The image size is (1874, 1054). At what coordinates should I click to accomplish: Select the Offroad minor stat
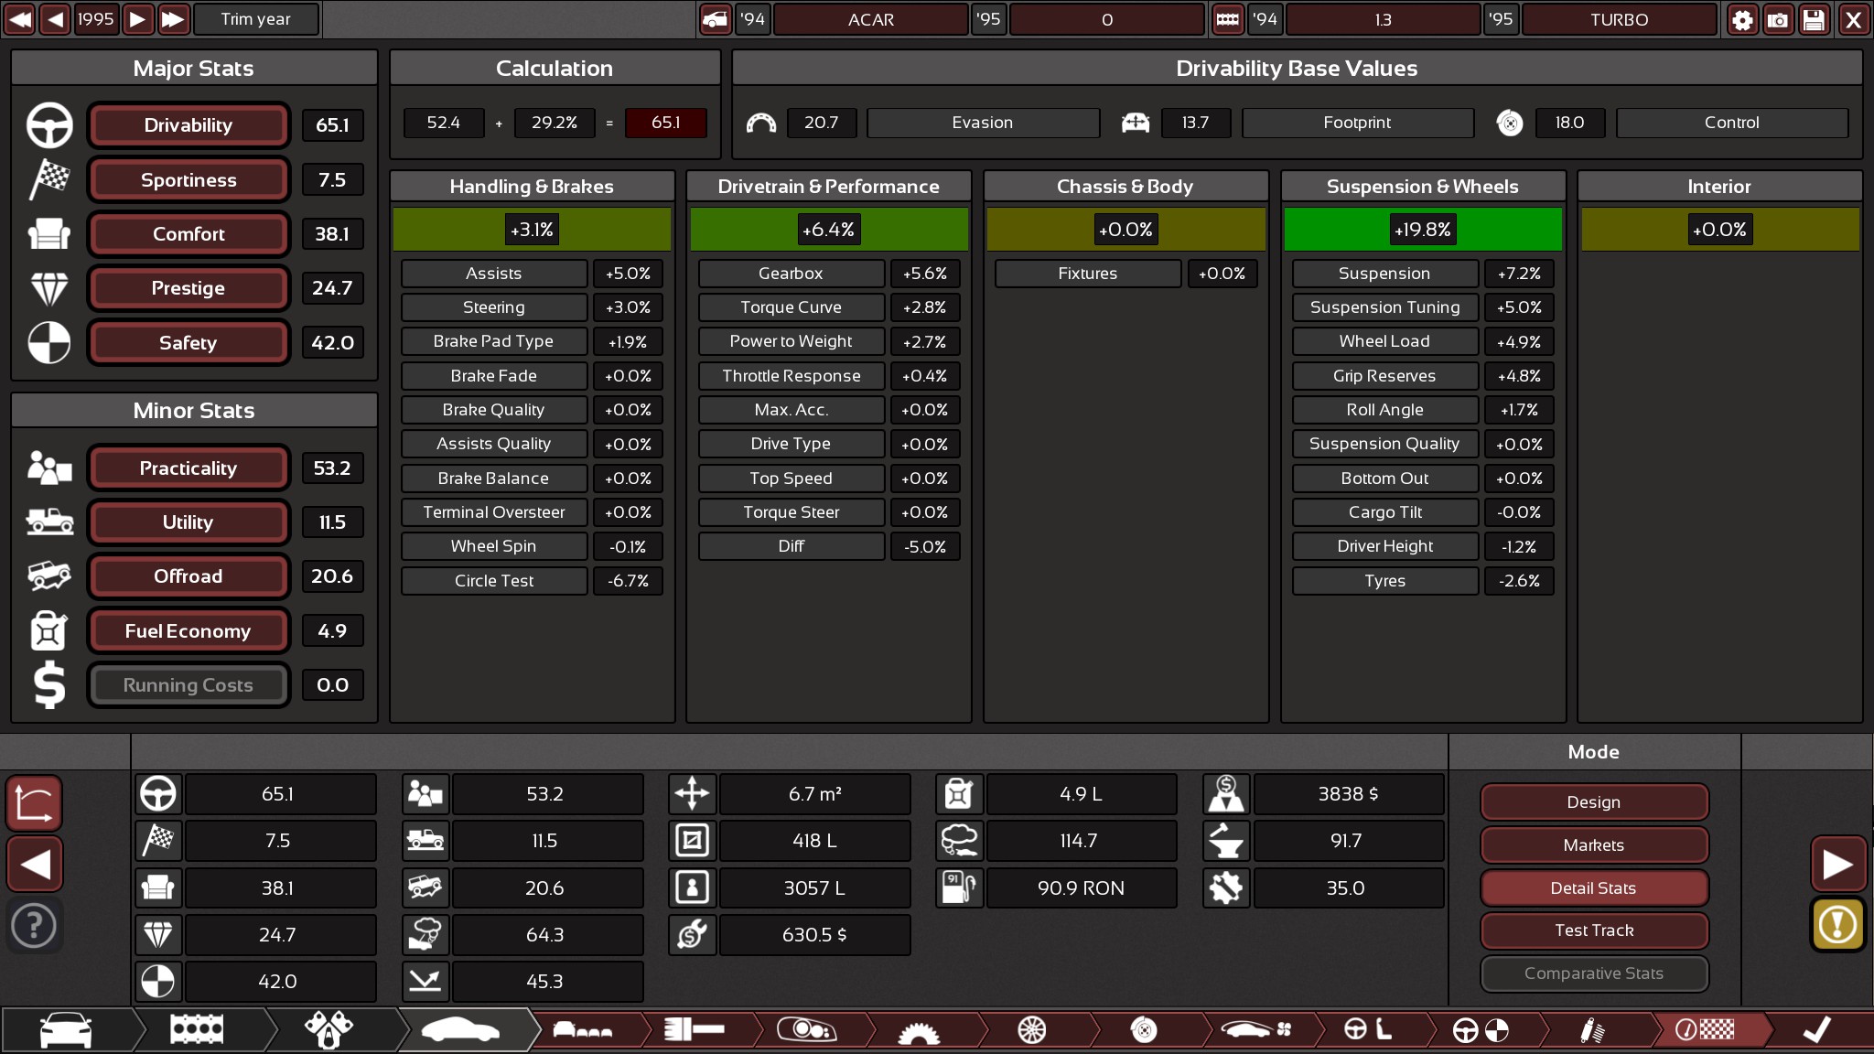point(188,576)
